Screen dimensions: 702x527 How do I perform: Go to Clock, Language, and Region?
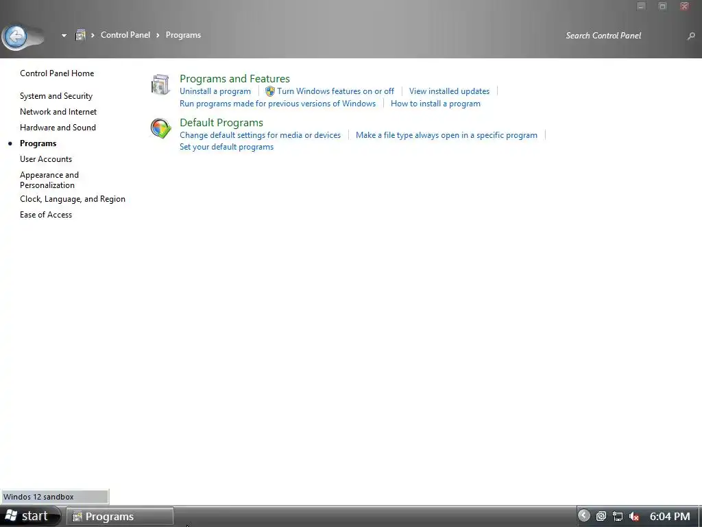click(x=73, y=199)
